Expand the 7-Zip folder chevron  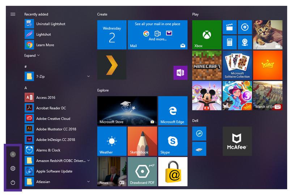(88, 76)
